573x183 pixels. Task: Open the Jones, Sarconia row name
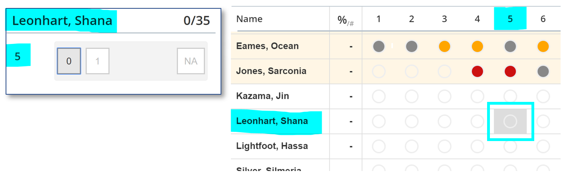point(271,72)
